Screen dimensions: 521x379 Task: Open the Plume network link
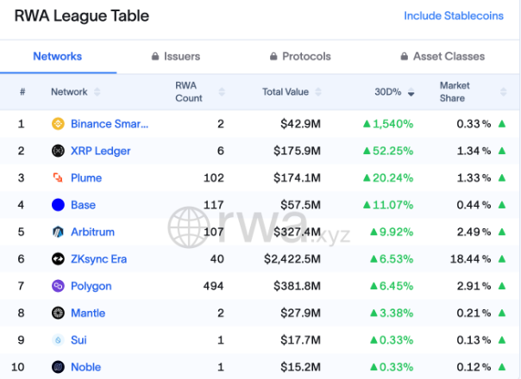[x=86, y=177]
